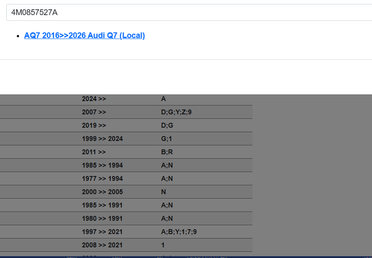Click the N code next to 2000 >> 2005
Image resolution: width=372 pixels, height=258 pixels.
pos(163,192)
